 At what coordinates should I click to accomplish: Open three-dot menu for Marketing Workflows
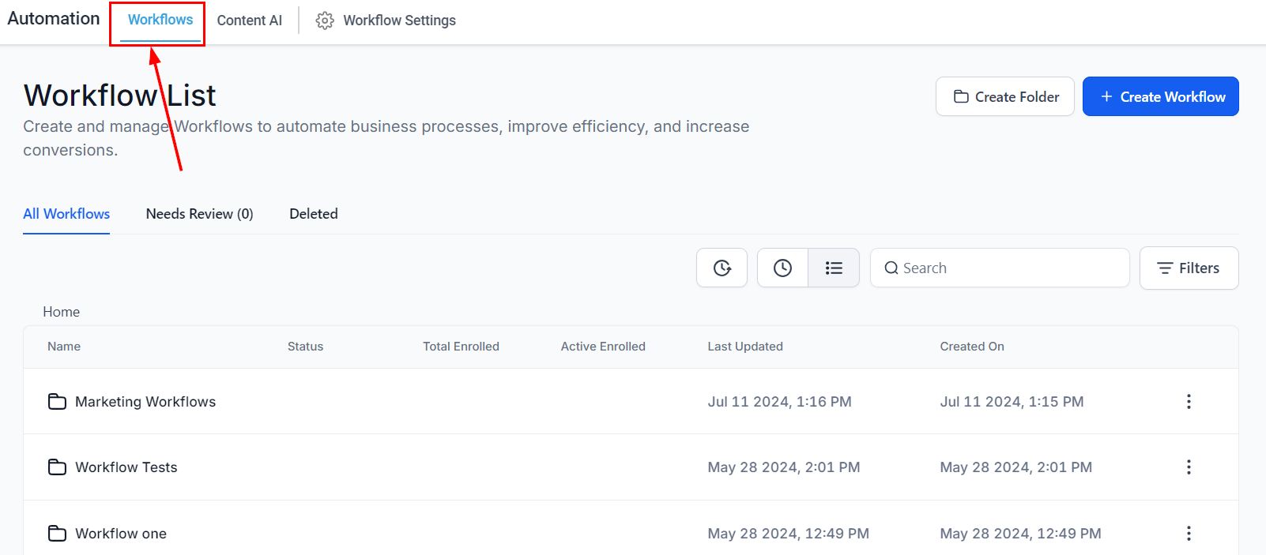[x=1188, y=402]
